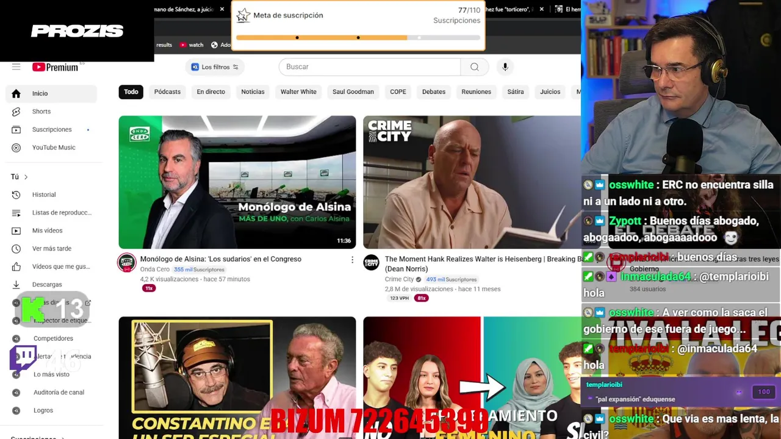Open YouTube Music in the sidebar
The image size is (781, 439).
[51, 148]
